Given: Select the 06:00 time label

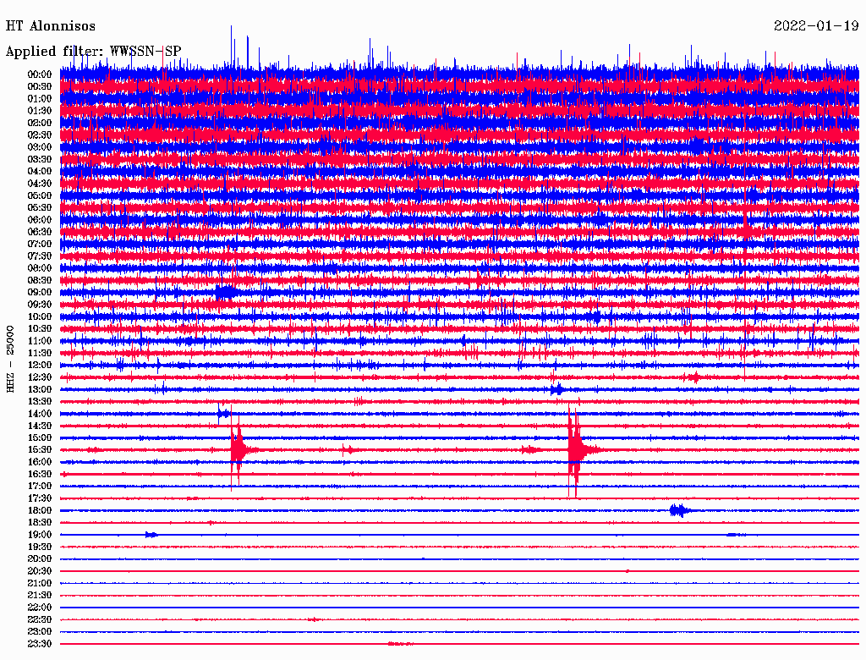Looking at the screenshot, I should click(x=40, y=219).
